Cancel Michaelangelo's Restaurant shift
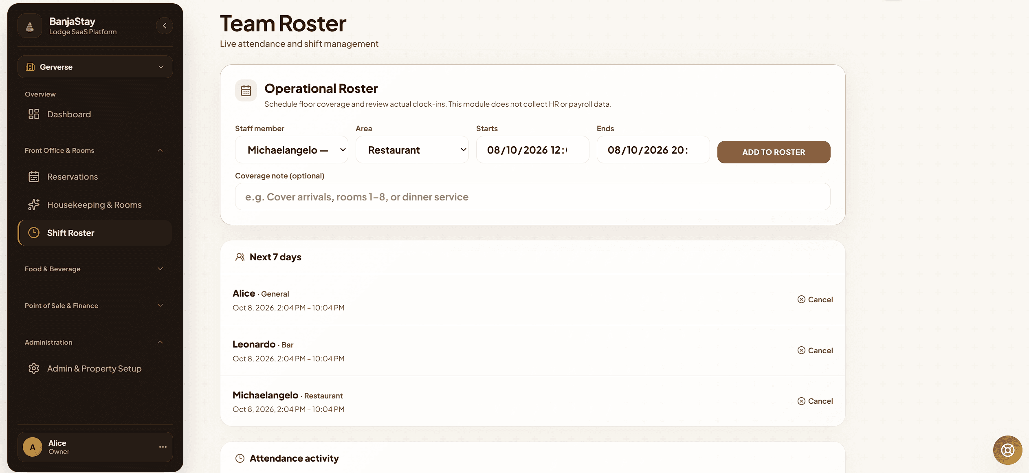 click(x=815, y=401)
